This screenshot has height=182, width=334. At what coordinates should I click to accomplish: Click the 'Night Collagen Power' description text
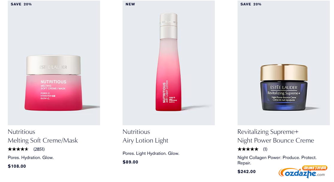click(x=277, y=160)
